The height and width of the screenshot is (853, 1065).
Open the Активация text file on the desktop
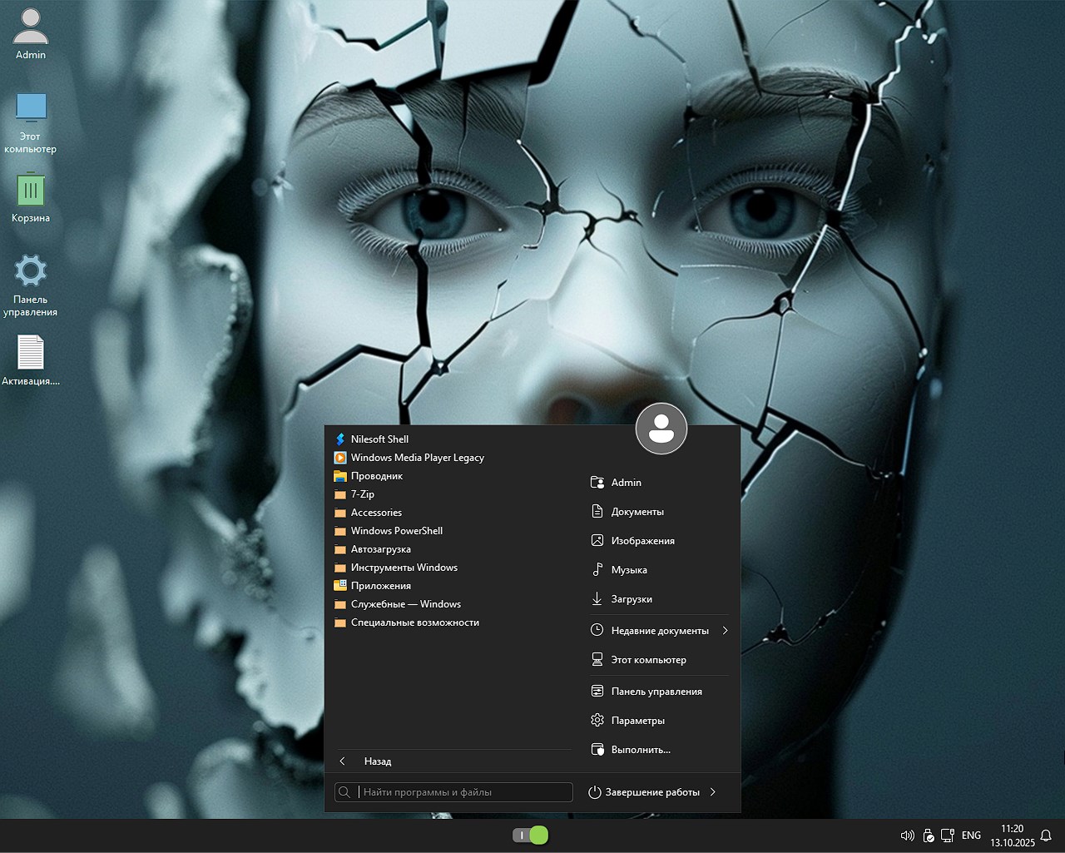(31, 360)
